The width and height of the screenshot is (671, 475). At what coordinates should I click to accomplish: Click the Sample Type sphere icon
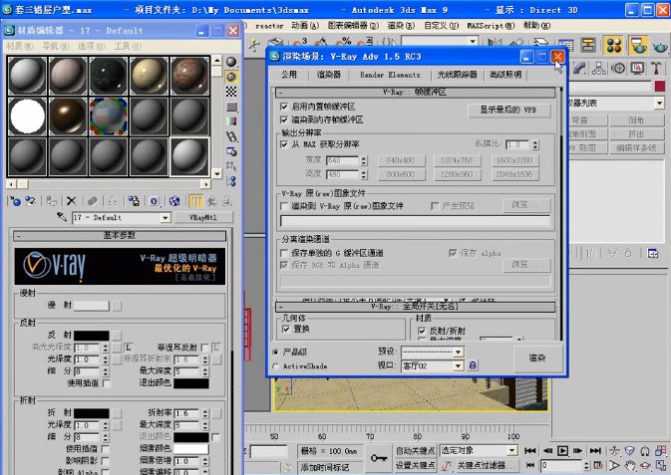231,62
